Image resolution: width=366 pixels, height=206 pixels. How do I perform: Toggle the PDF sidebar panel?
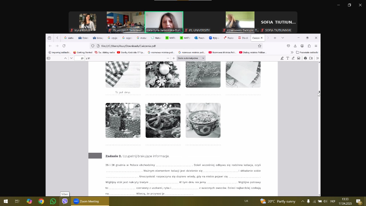click(x=49, y=58)
